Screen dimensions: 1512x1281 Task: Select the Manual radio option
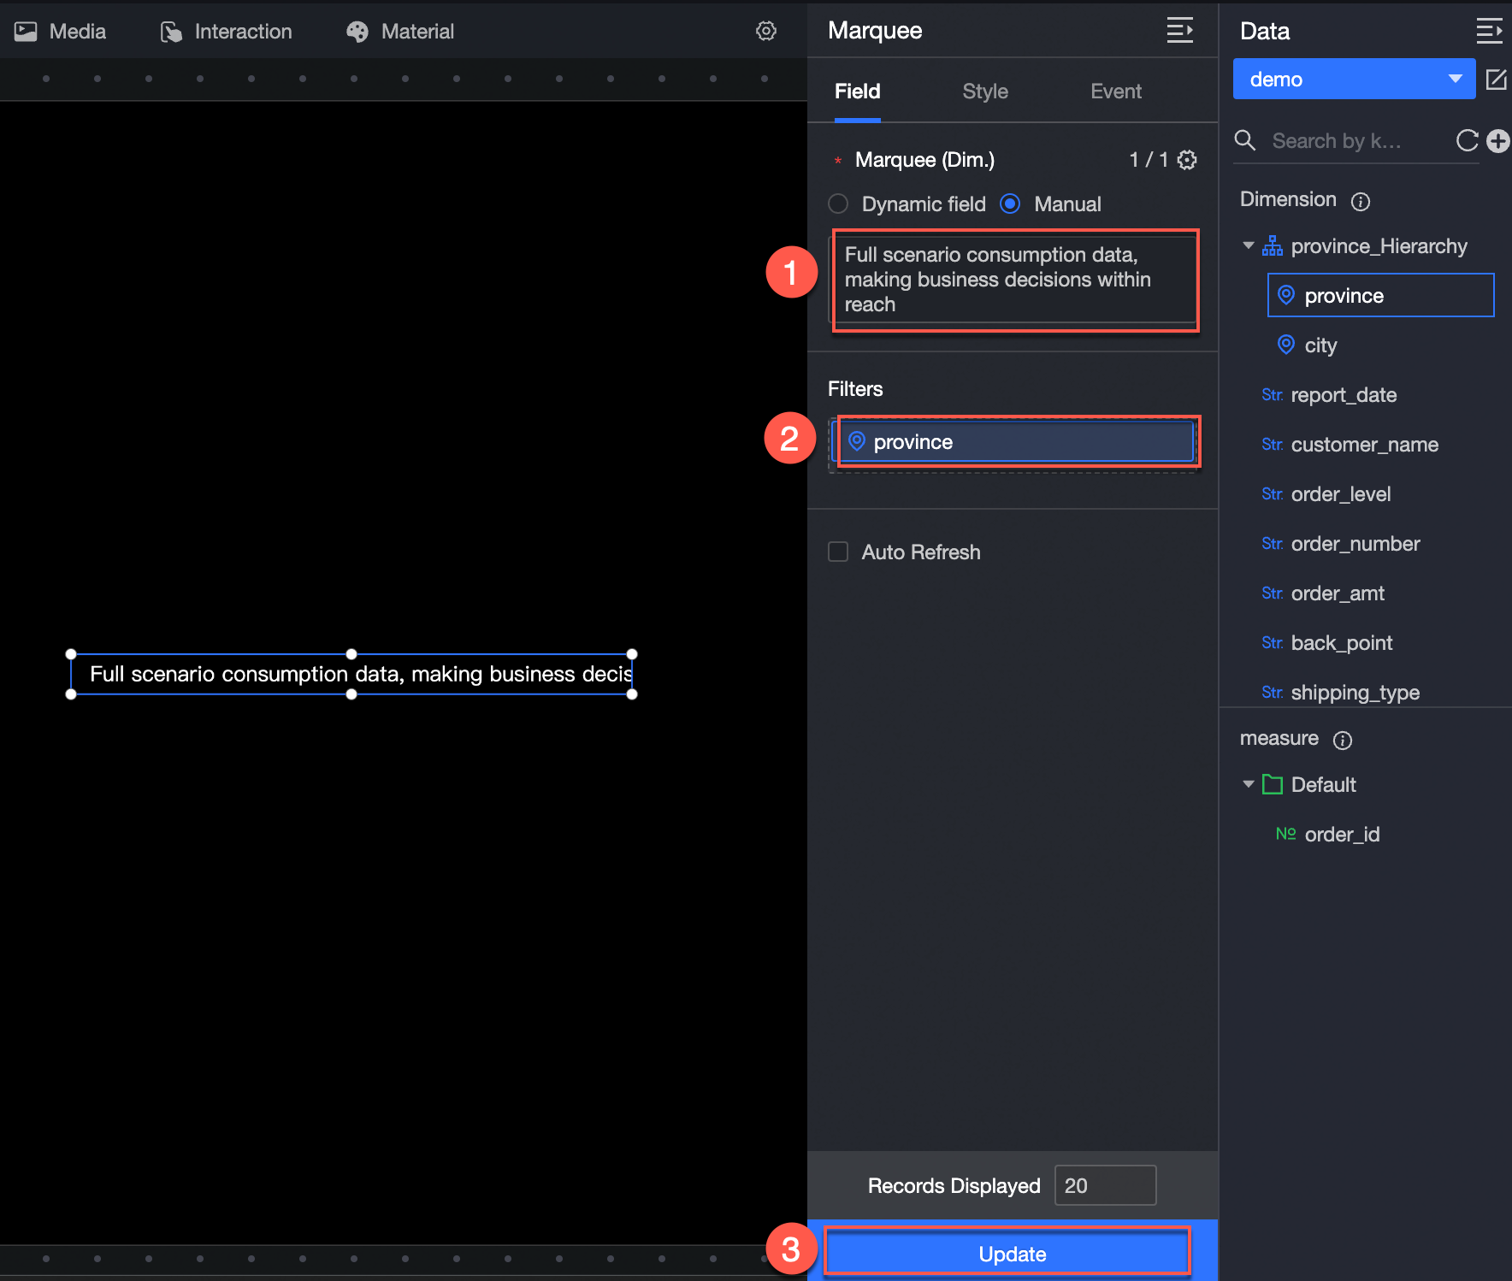coord(1010,204)
